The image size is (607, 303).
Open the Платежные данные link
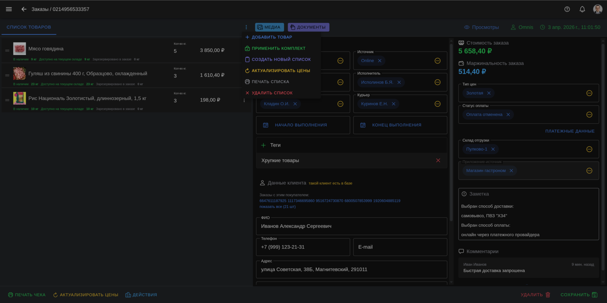tap(569, 131)
